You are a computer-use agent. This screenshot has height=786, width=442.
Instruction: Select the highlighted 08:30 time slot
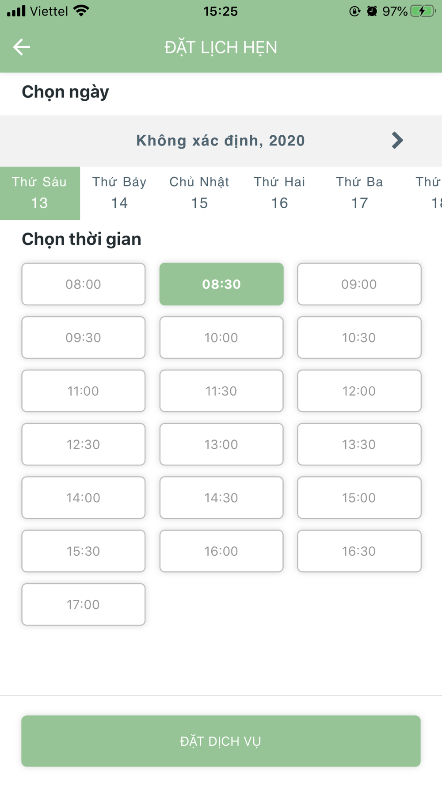[x=221, y=284]
